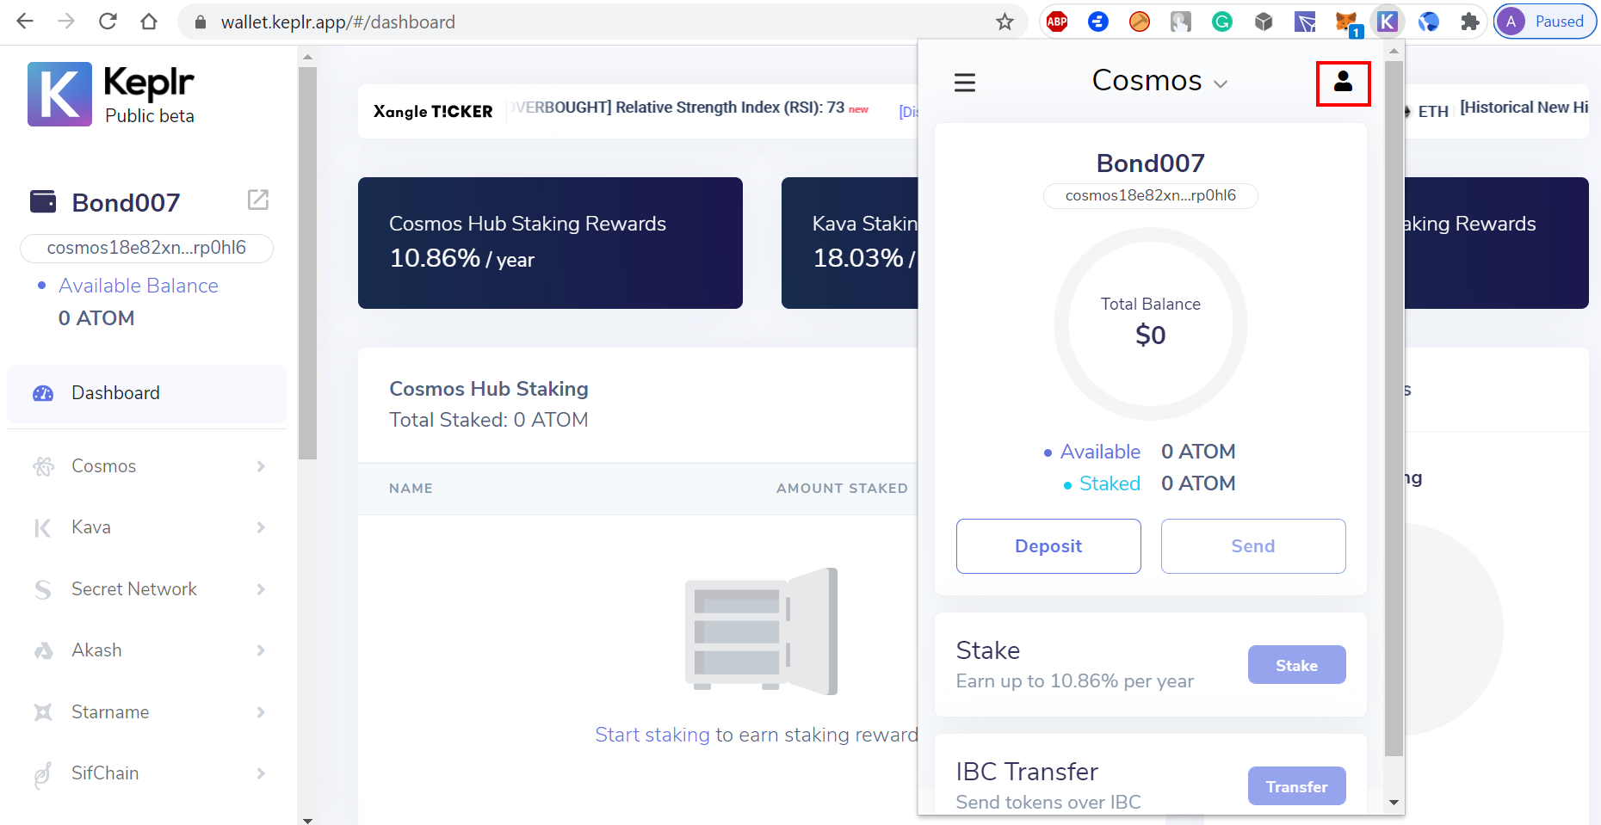Image resolution: width=1601 pixels, height=825 pixels.
Task: Expand the Cosmos chevron in sidebar
Action: [x=261, y=466]
